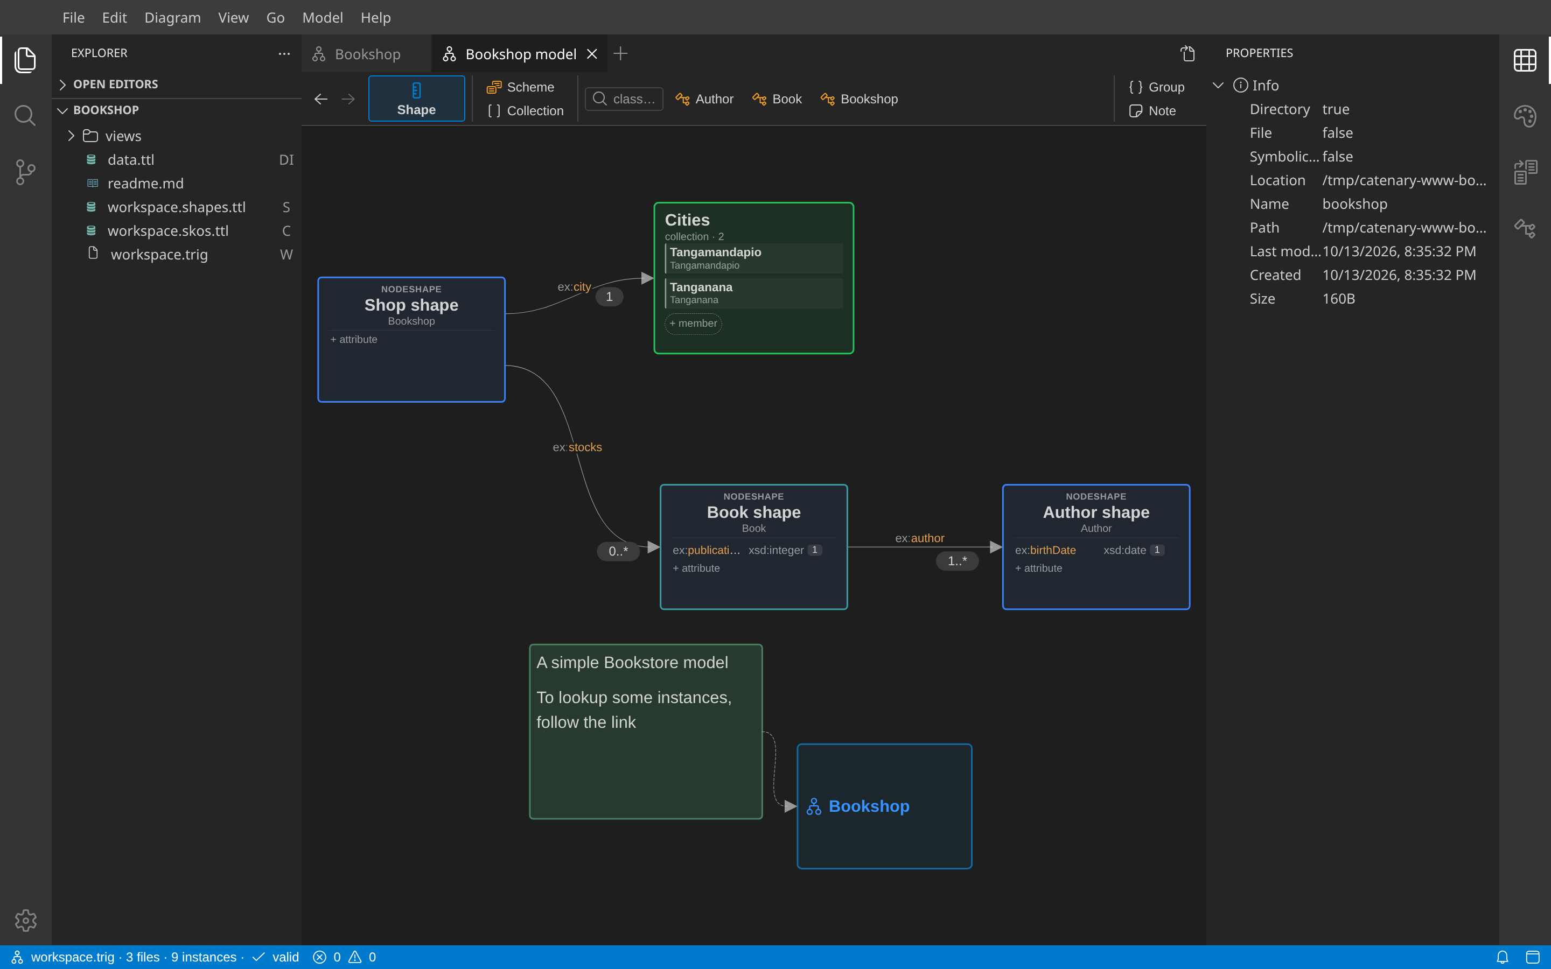
Task: Click the explorer more actions ellipsis
Action: (x=284, y=53)
